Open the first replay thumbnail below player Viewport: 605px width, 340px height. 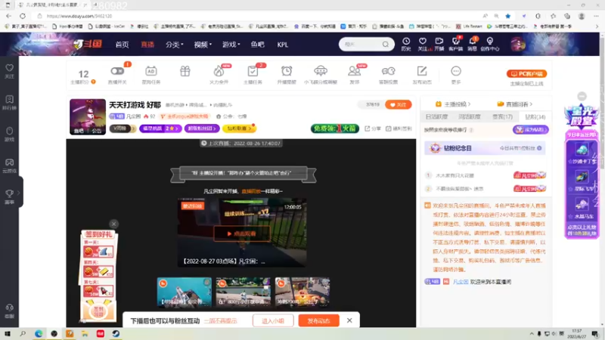pos(184,292)
